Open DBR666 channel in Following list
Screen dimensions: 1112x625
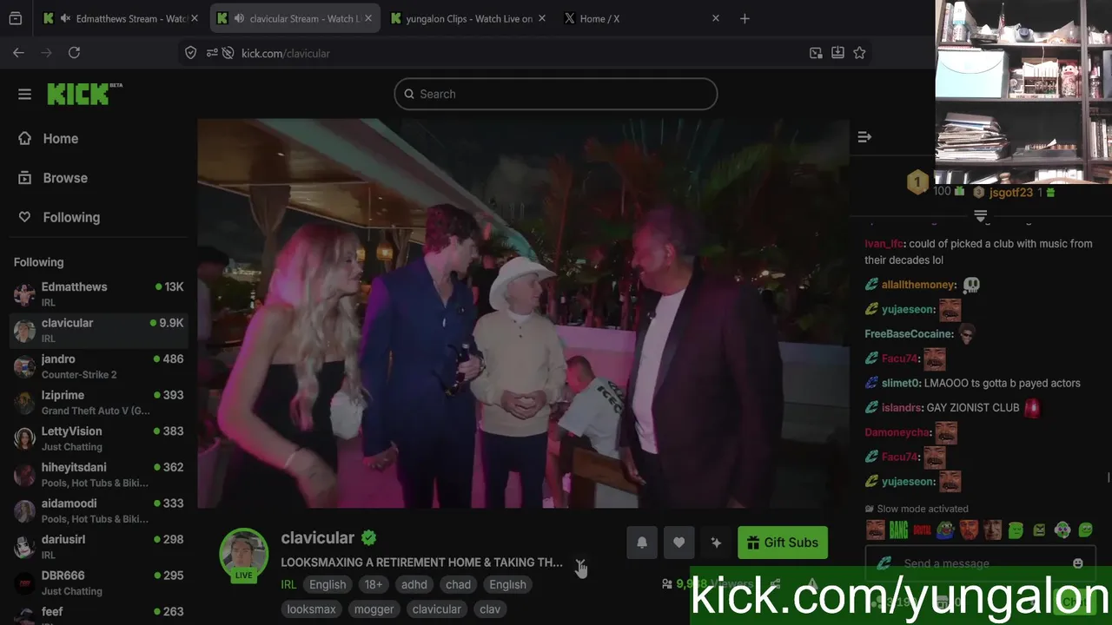click(99, 582)
